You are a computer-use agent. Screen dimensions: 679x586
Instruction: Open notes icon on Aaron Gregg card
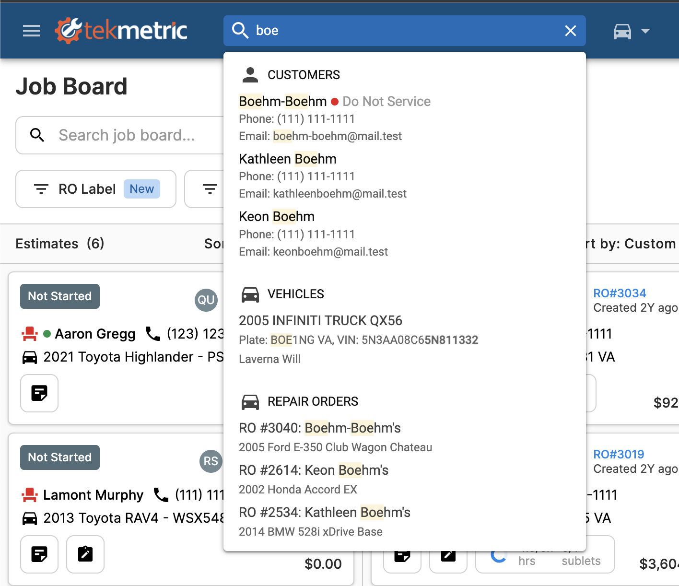pos(39,393)
